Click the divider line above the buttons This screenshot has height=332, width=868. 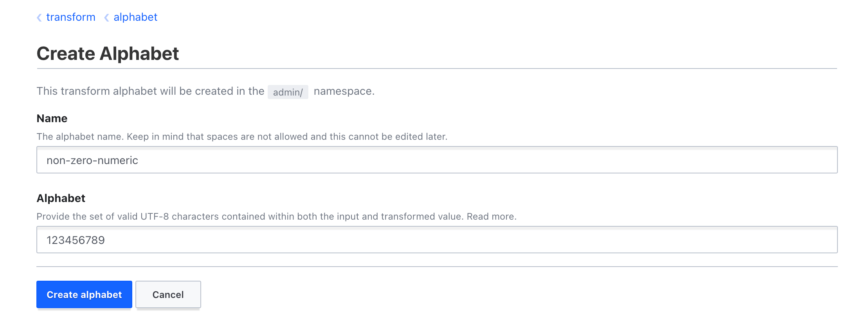point(437,267)
